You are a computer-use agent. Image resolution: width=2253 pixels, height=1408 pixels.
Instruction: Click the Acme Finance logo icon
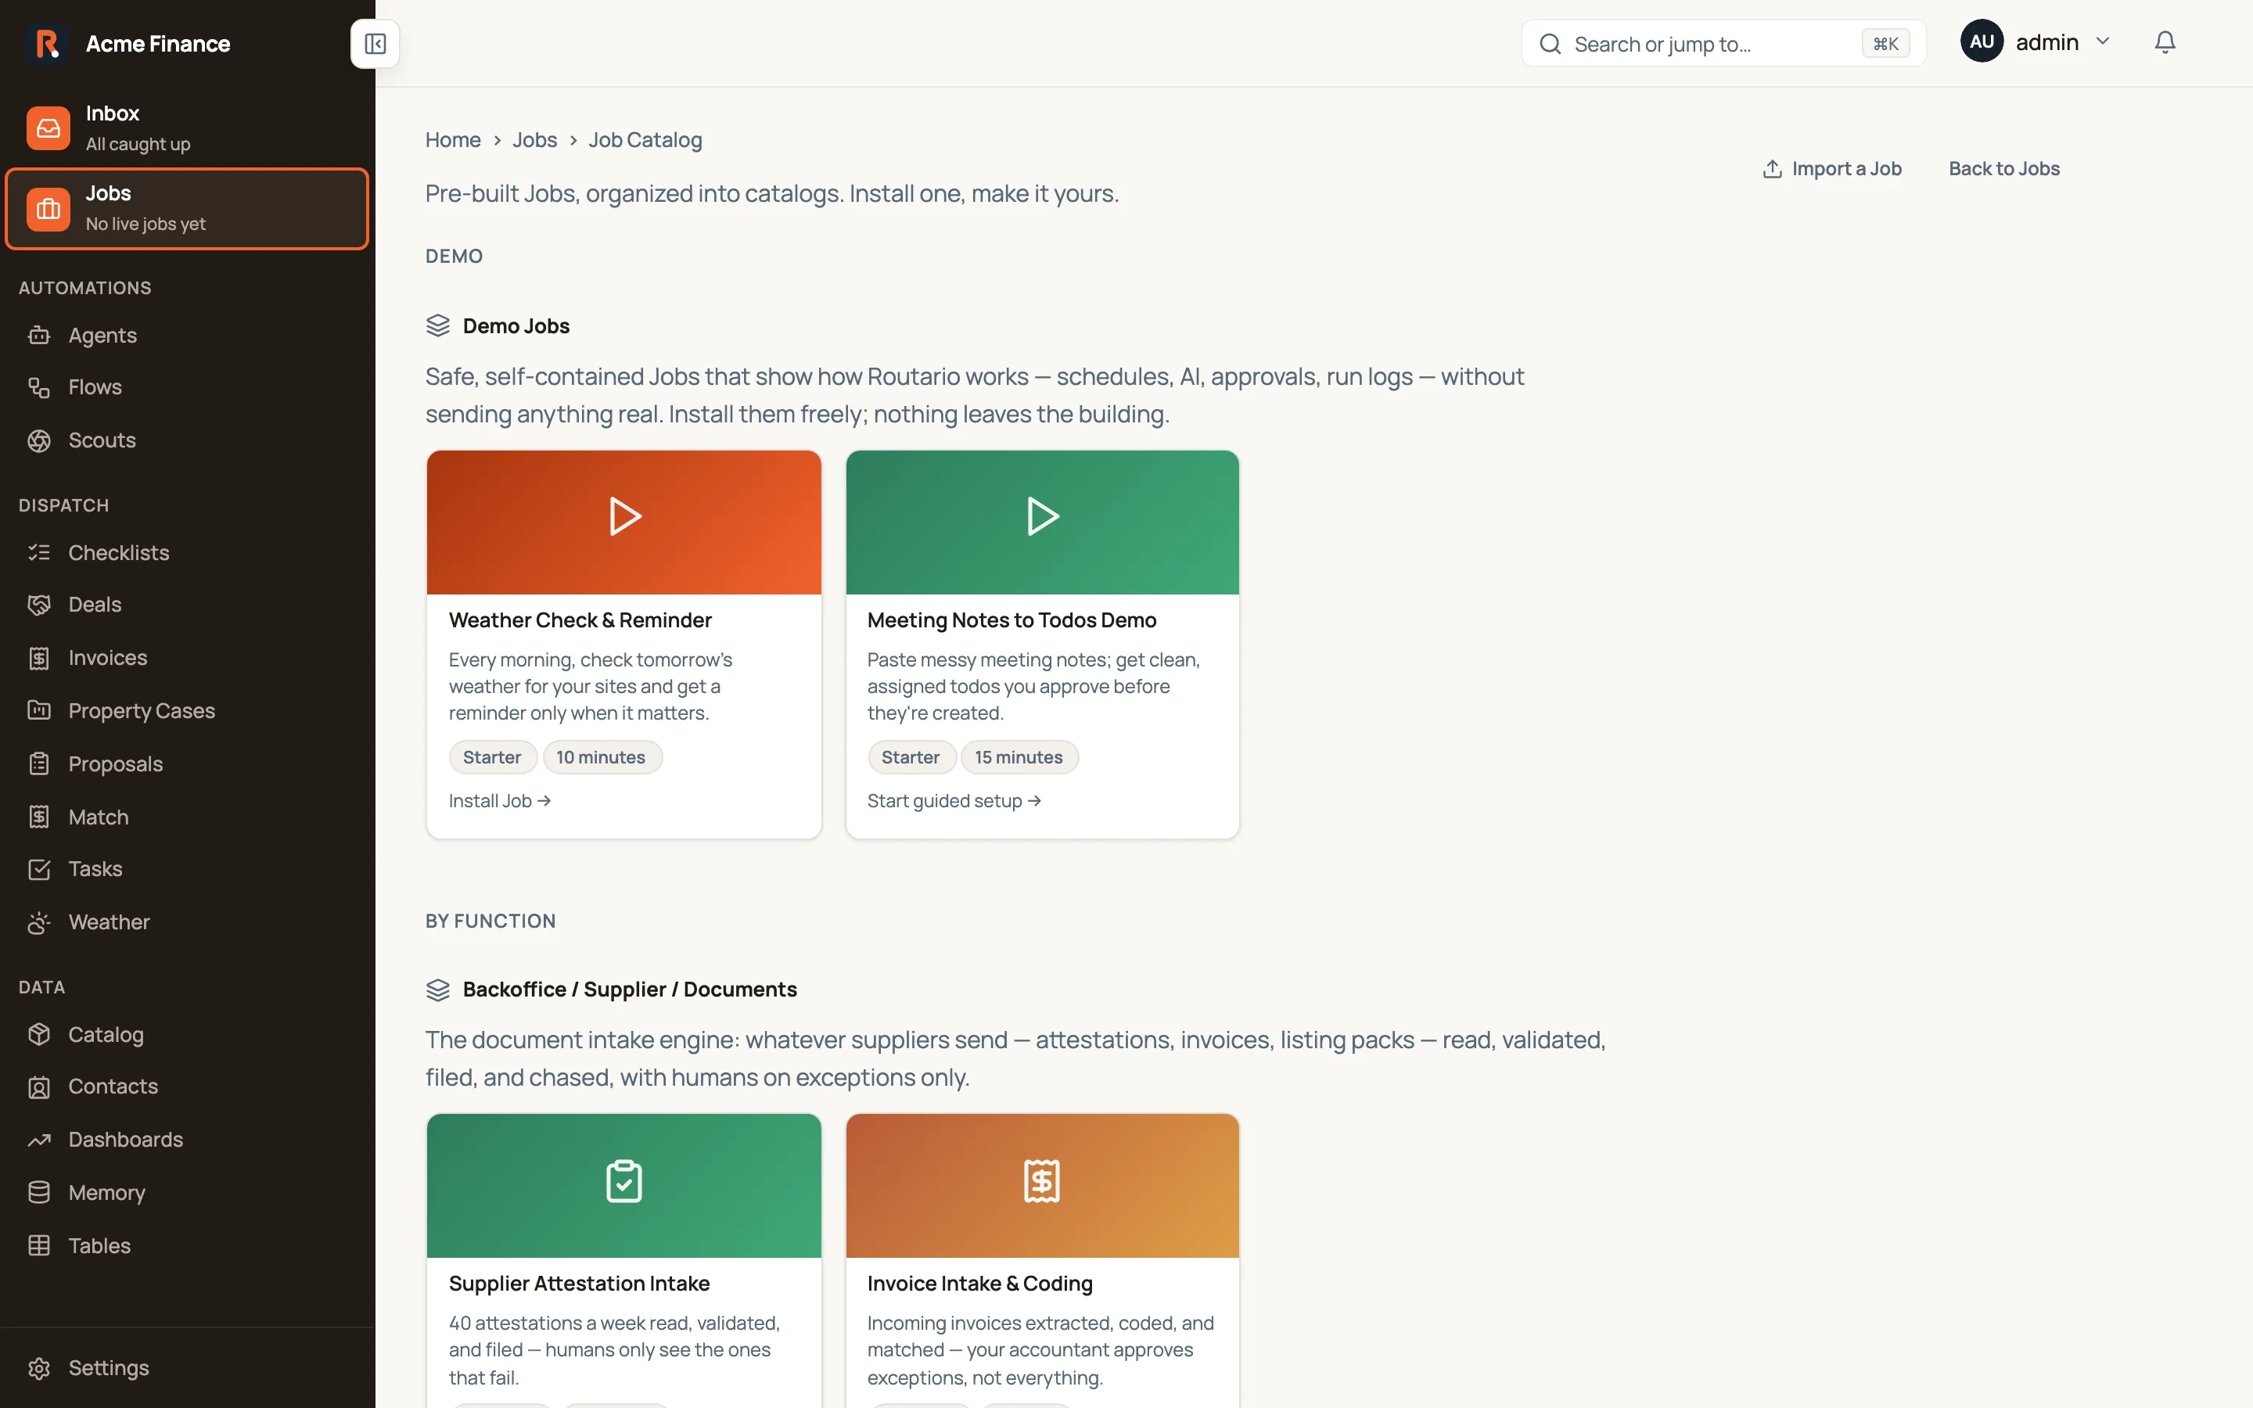47,44
